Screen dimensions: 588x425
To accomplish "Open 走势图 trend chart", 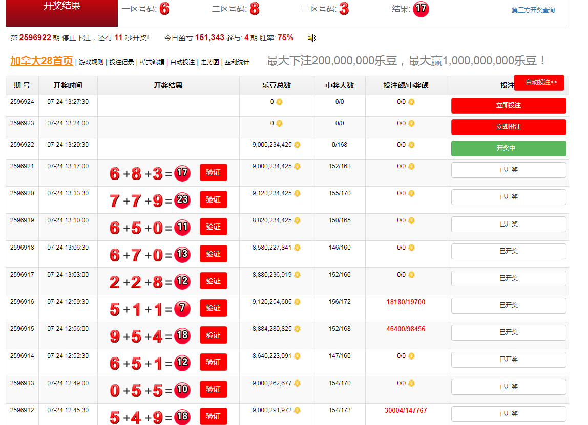I will pyautogui.click(x=209, y=62).
